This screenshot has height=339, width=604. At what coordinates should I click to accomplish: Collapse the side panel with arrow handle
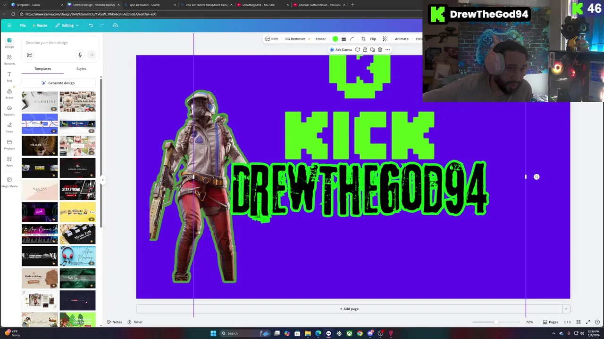[x=103, y=180]
